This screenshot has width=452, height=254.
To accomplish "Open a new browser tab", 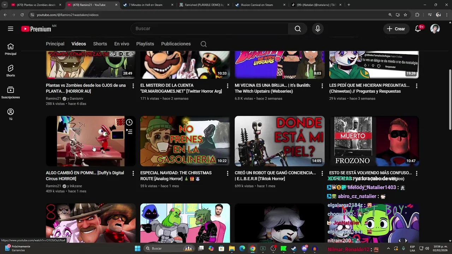I will [349, 5].
